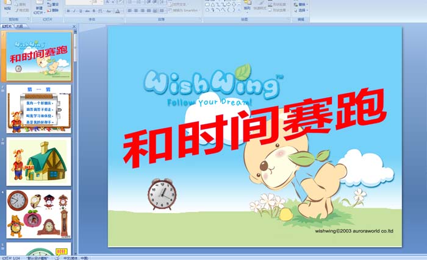Click the alarm clock image on slide
Viewport: 427px width, 260px height.
click(x=162, y=194)
